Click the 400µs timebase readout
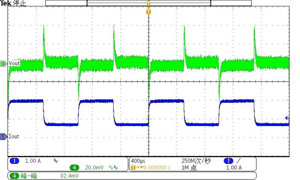The width and height of the screenshot is (300, 180). 138,161
